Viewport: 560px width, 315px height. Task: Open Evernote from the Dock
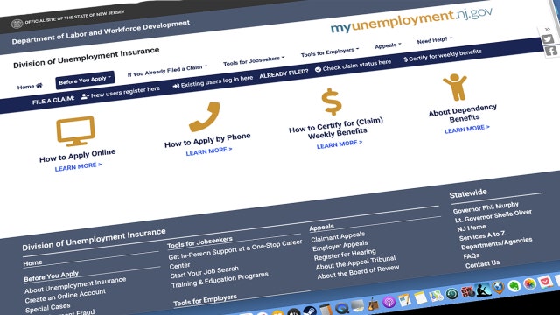pos(514,286)
